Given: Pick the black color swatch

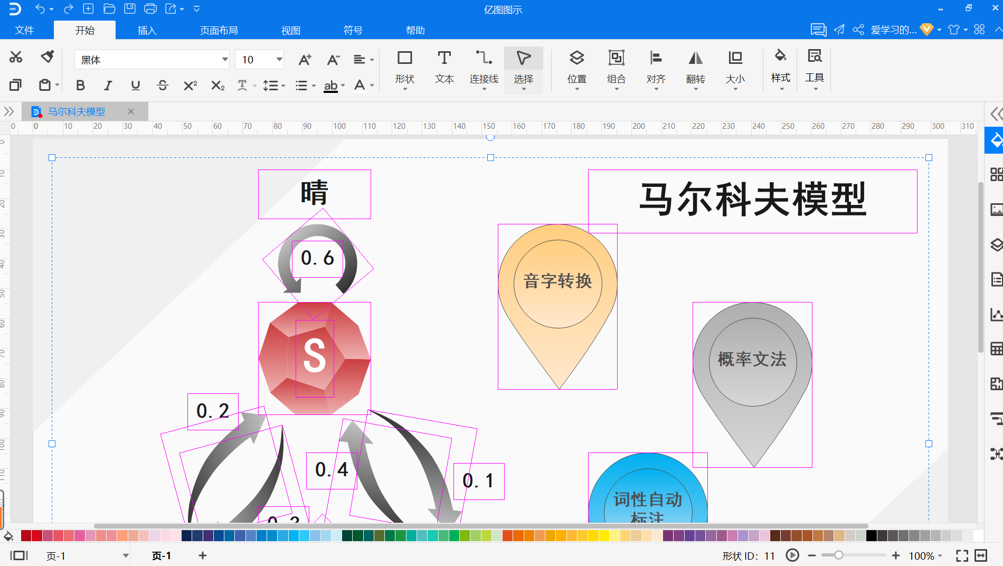Looking at the screenshot, I should 872,536.
